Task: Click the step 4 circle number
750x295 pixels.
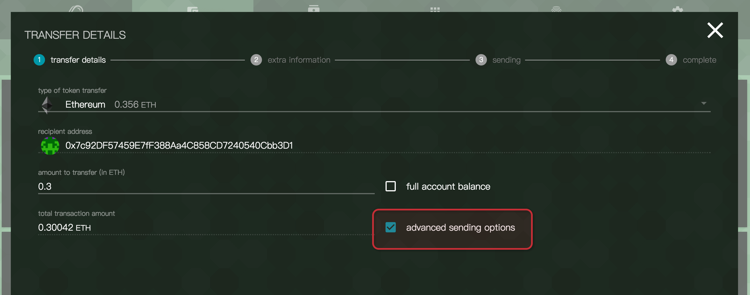Action: click(x=671, y=60)
